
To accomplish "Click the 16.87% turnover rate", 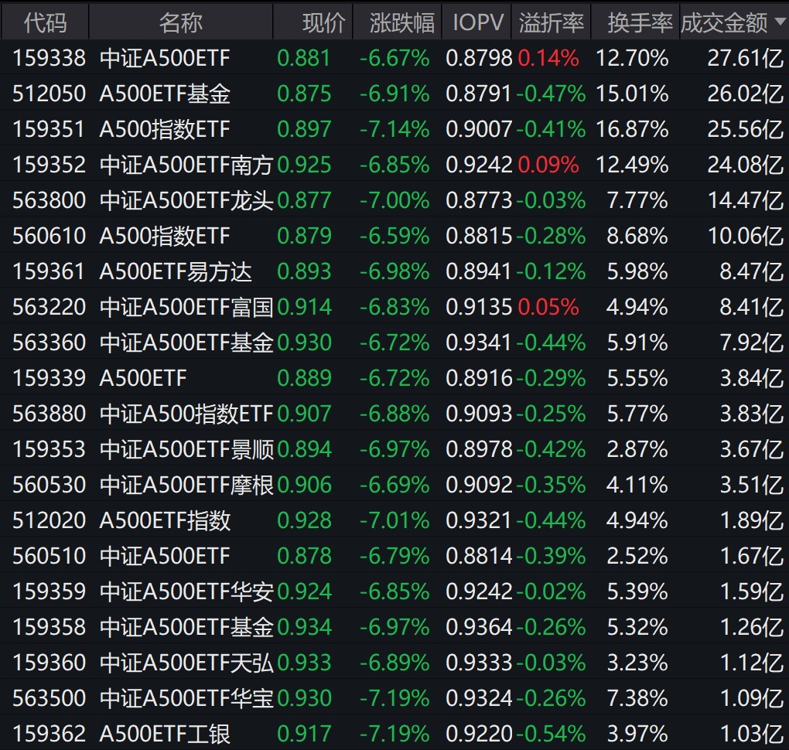I will (x=632, y=129).
